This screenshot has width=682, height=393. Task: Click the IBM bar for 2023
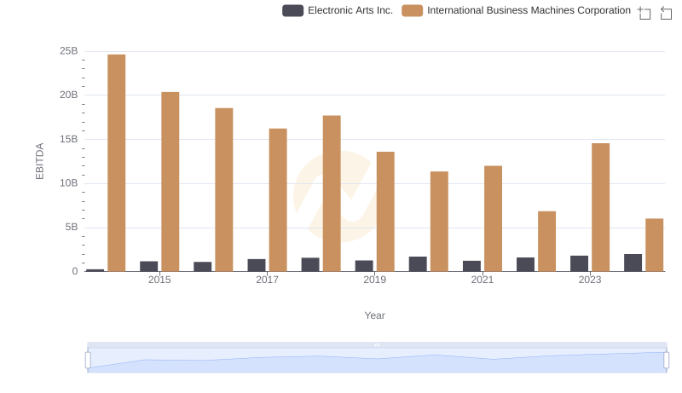click(x=601, y=207)
